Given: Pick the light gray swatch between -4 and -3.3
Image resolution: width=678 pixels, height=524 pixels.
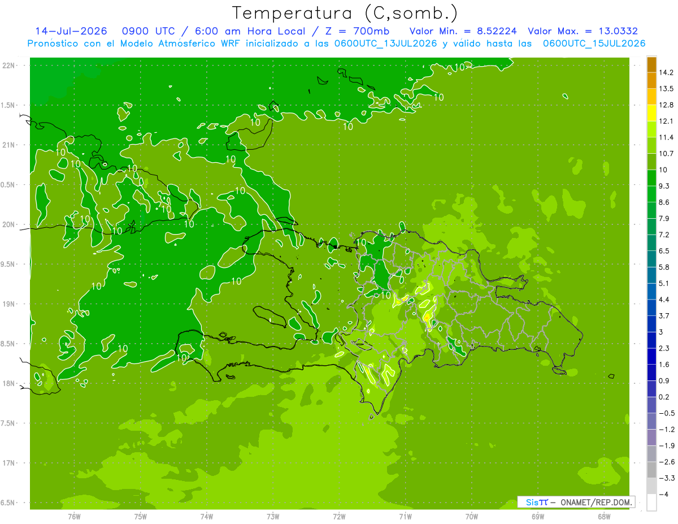Looking at the screenshot, I should coord(651,486).
